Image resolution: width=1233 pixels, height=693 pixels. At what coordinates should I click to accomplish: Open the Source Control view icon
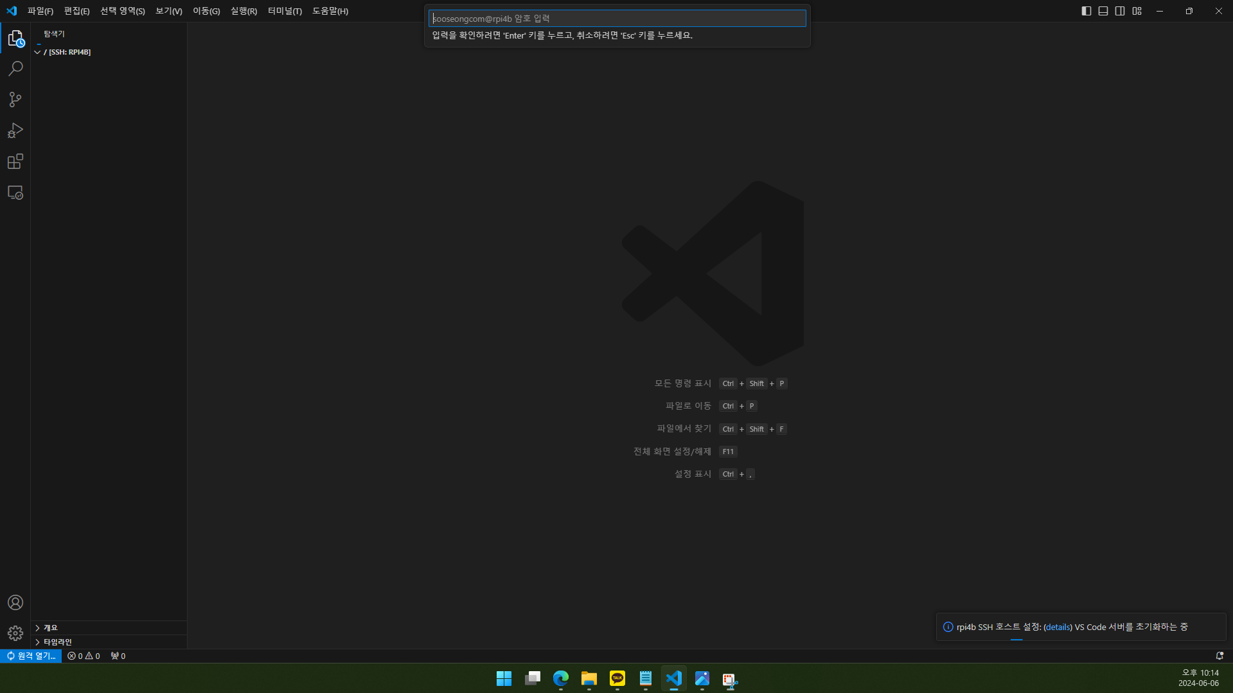(x=15, y=100)
